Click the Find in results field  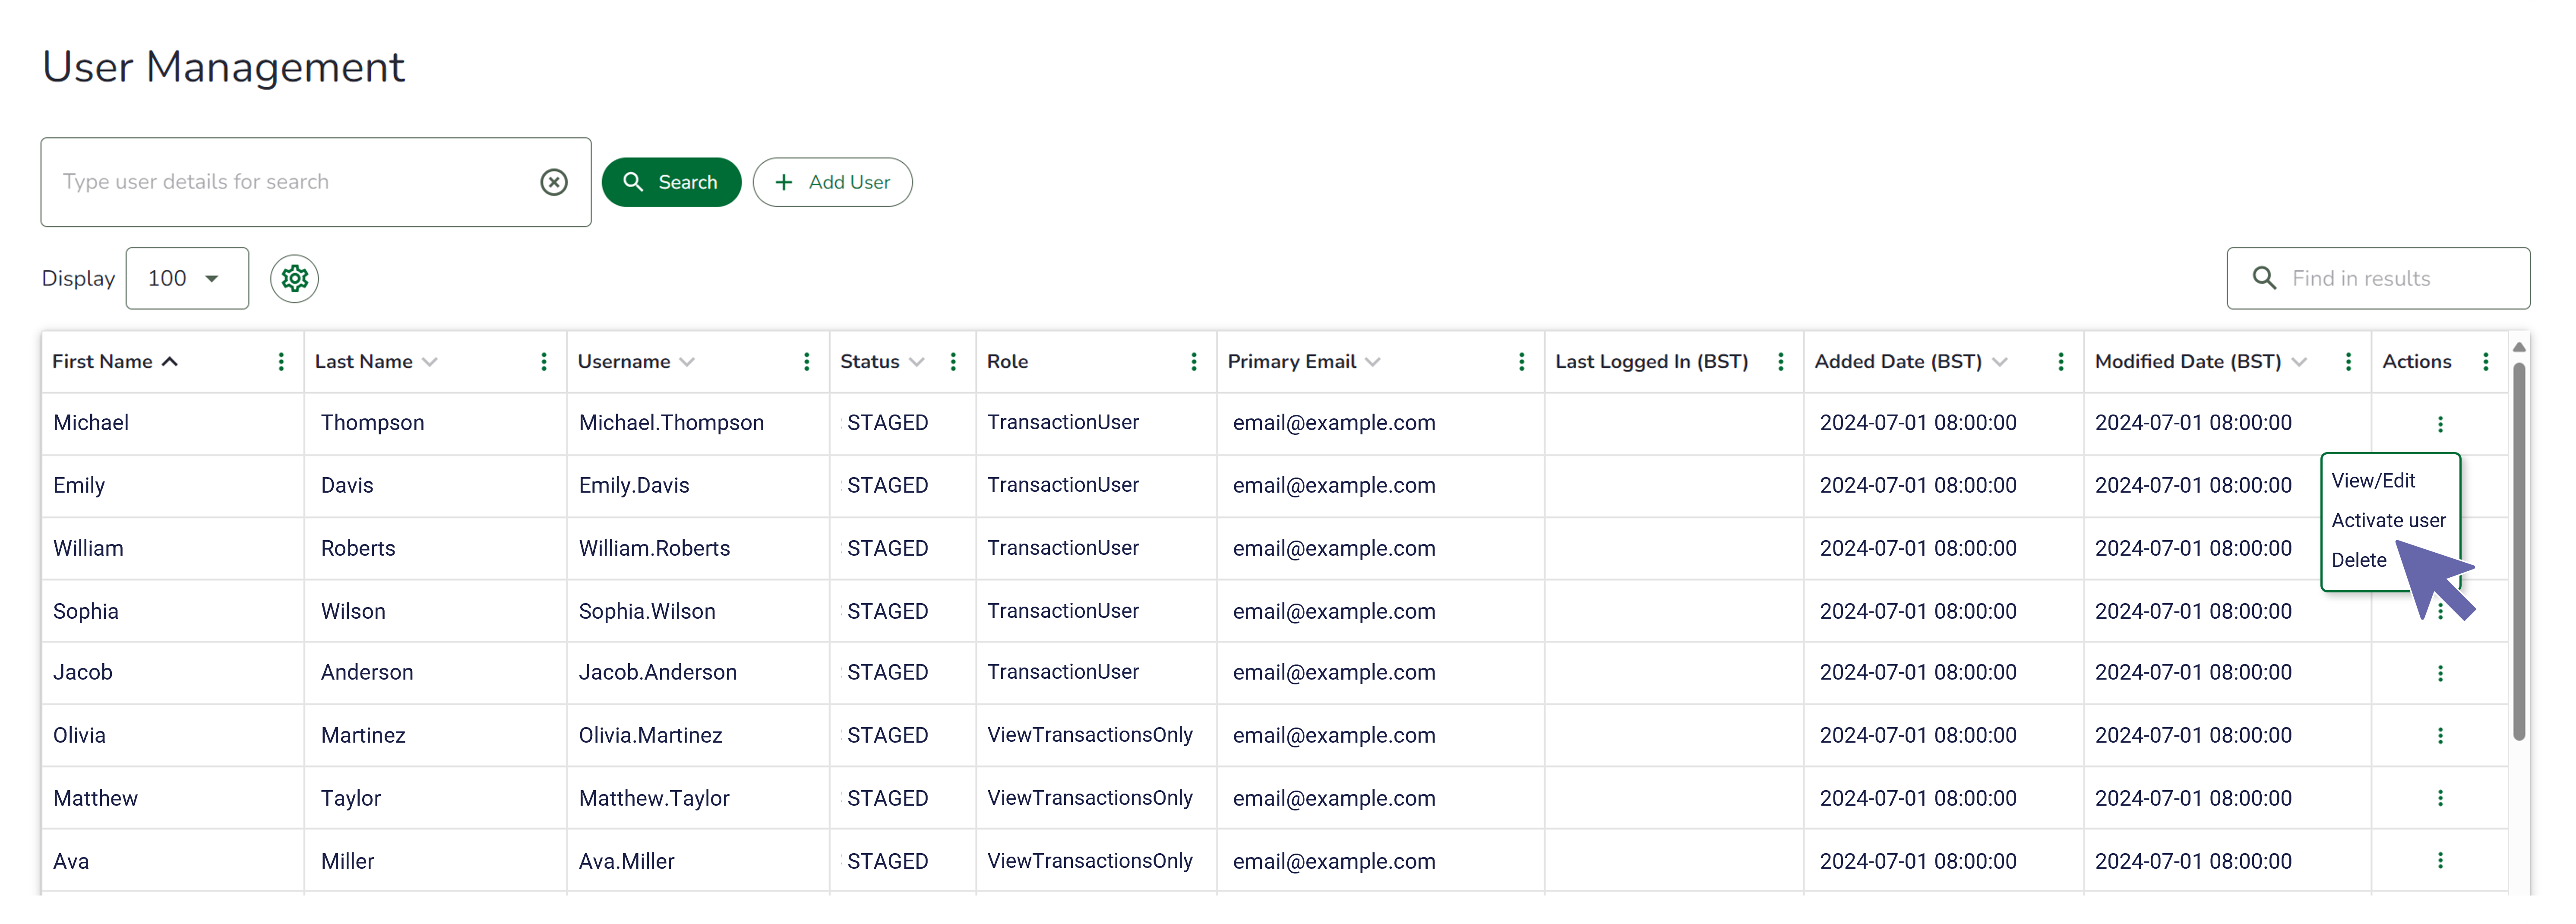(x=2390, y=278)
